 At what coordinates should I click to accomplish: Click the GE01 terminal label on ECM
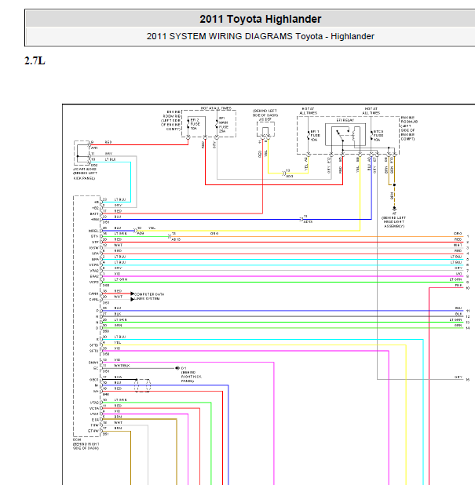tap(93, 380)
